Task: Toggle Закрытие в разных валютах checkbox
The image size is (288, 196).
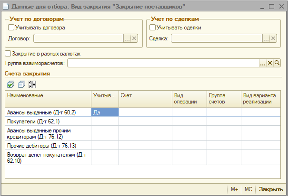Action: [8, 54]
